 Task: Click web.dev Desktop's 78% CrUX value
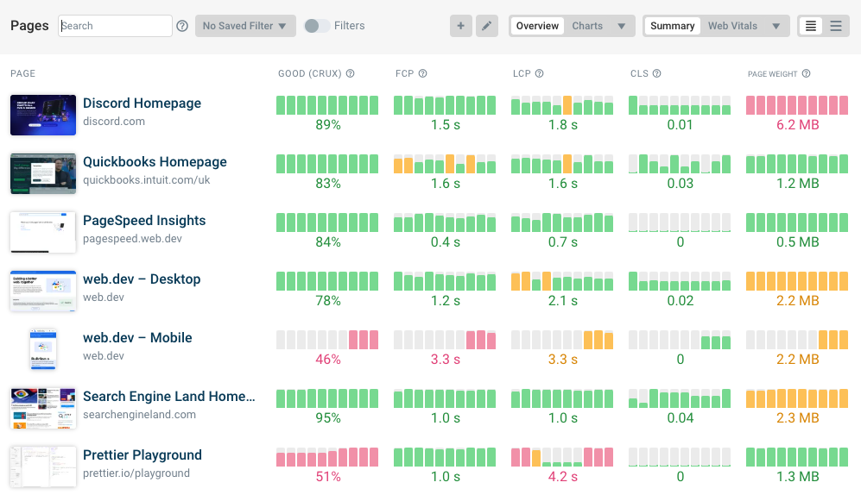tap(328, 301)
